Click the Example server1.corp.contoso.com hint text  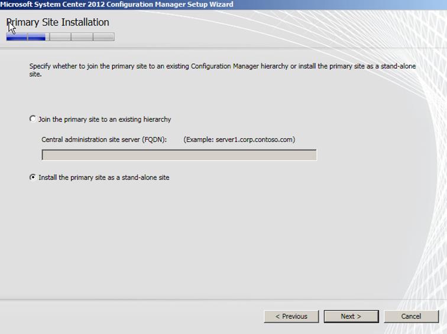point(239,140)
